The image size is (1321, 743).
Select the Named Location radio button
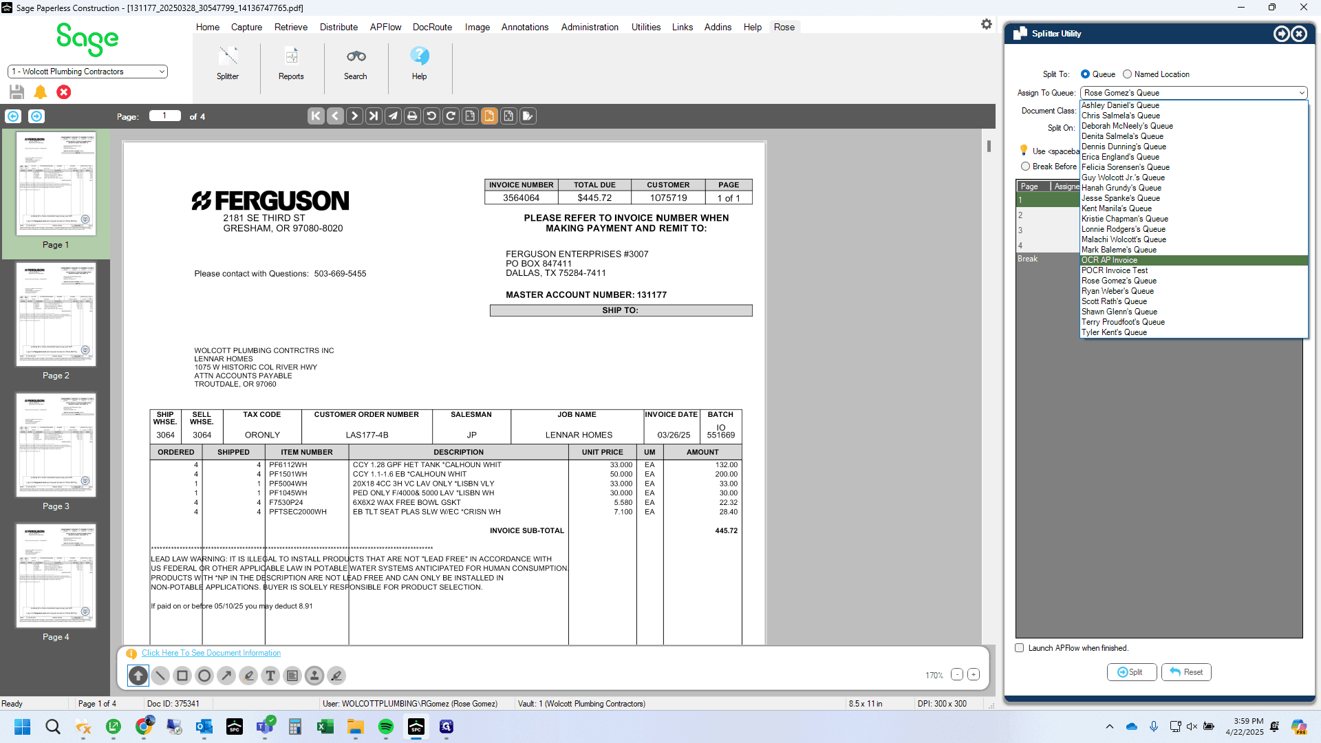click(x=1127, y=74)
